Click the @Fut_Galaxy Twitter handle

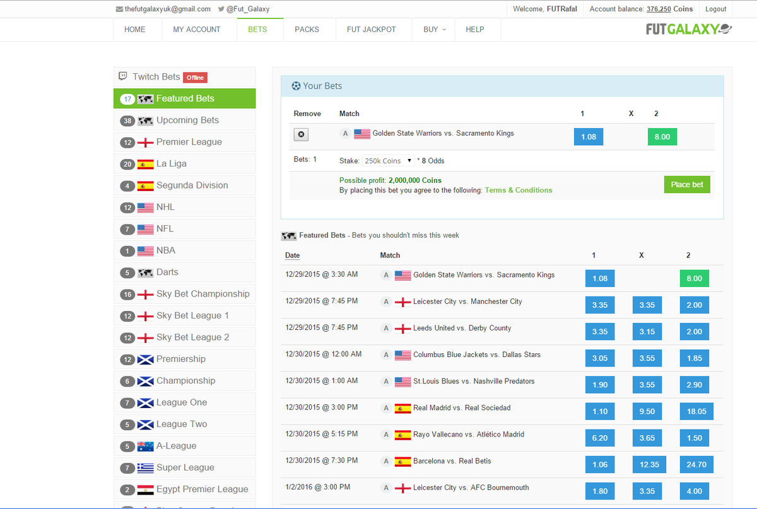248,9
